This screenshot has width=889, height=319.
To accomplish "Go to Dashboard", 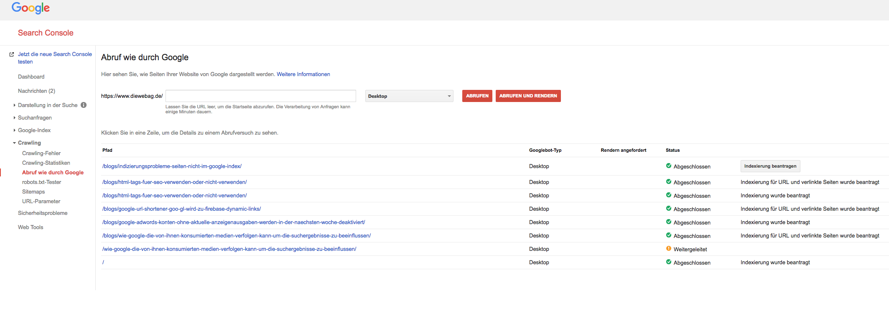I will pyautogui.click(x=31, y=77).
